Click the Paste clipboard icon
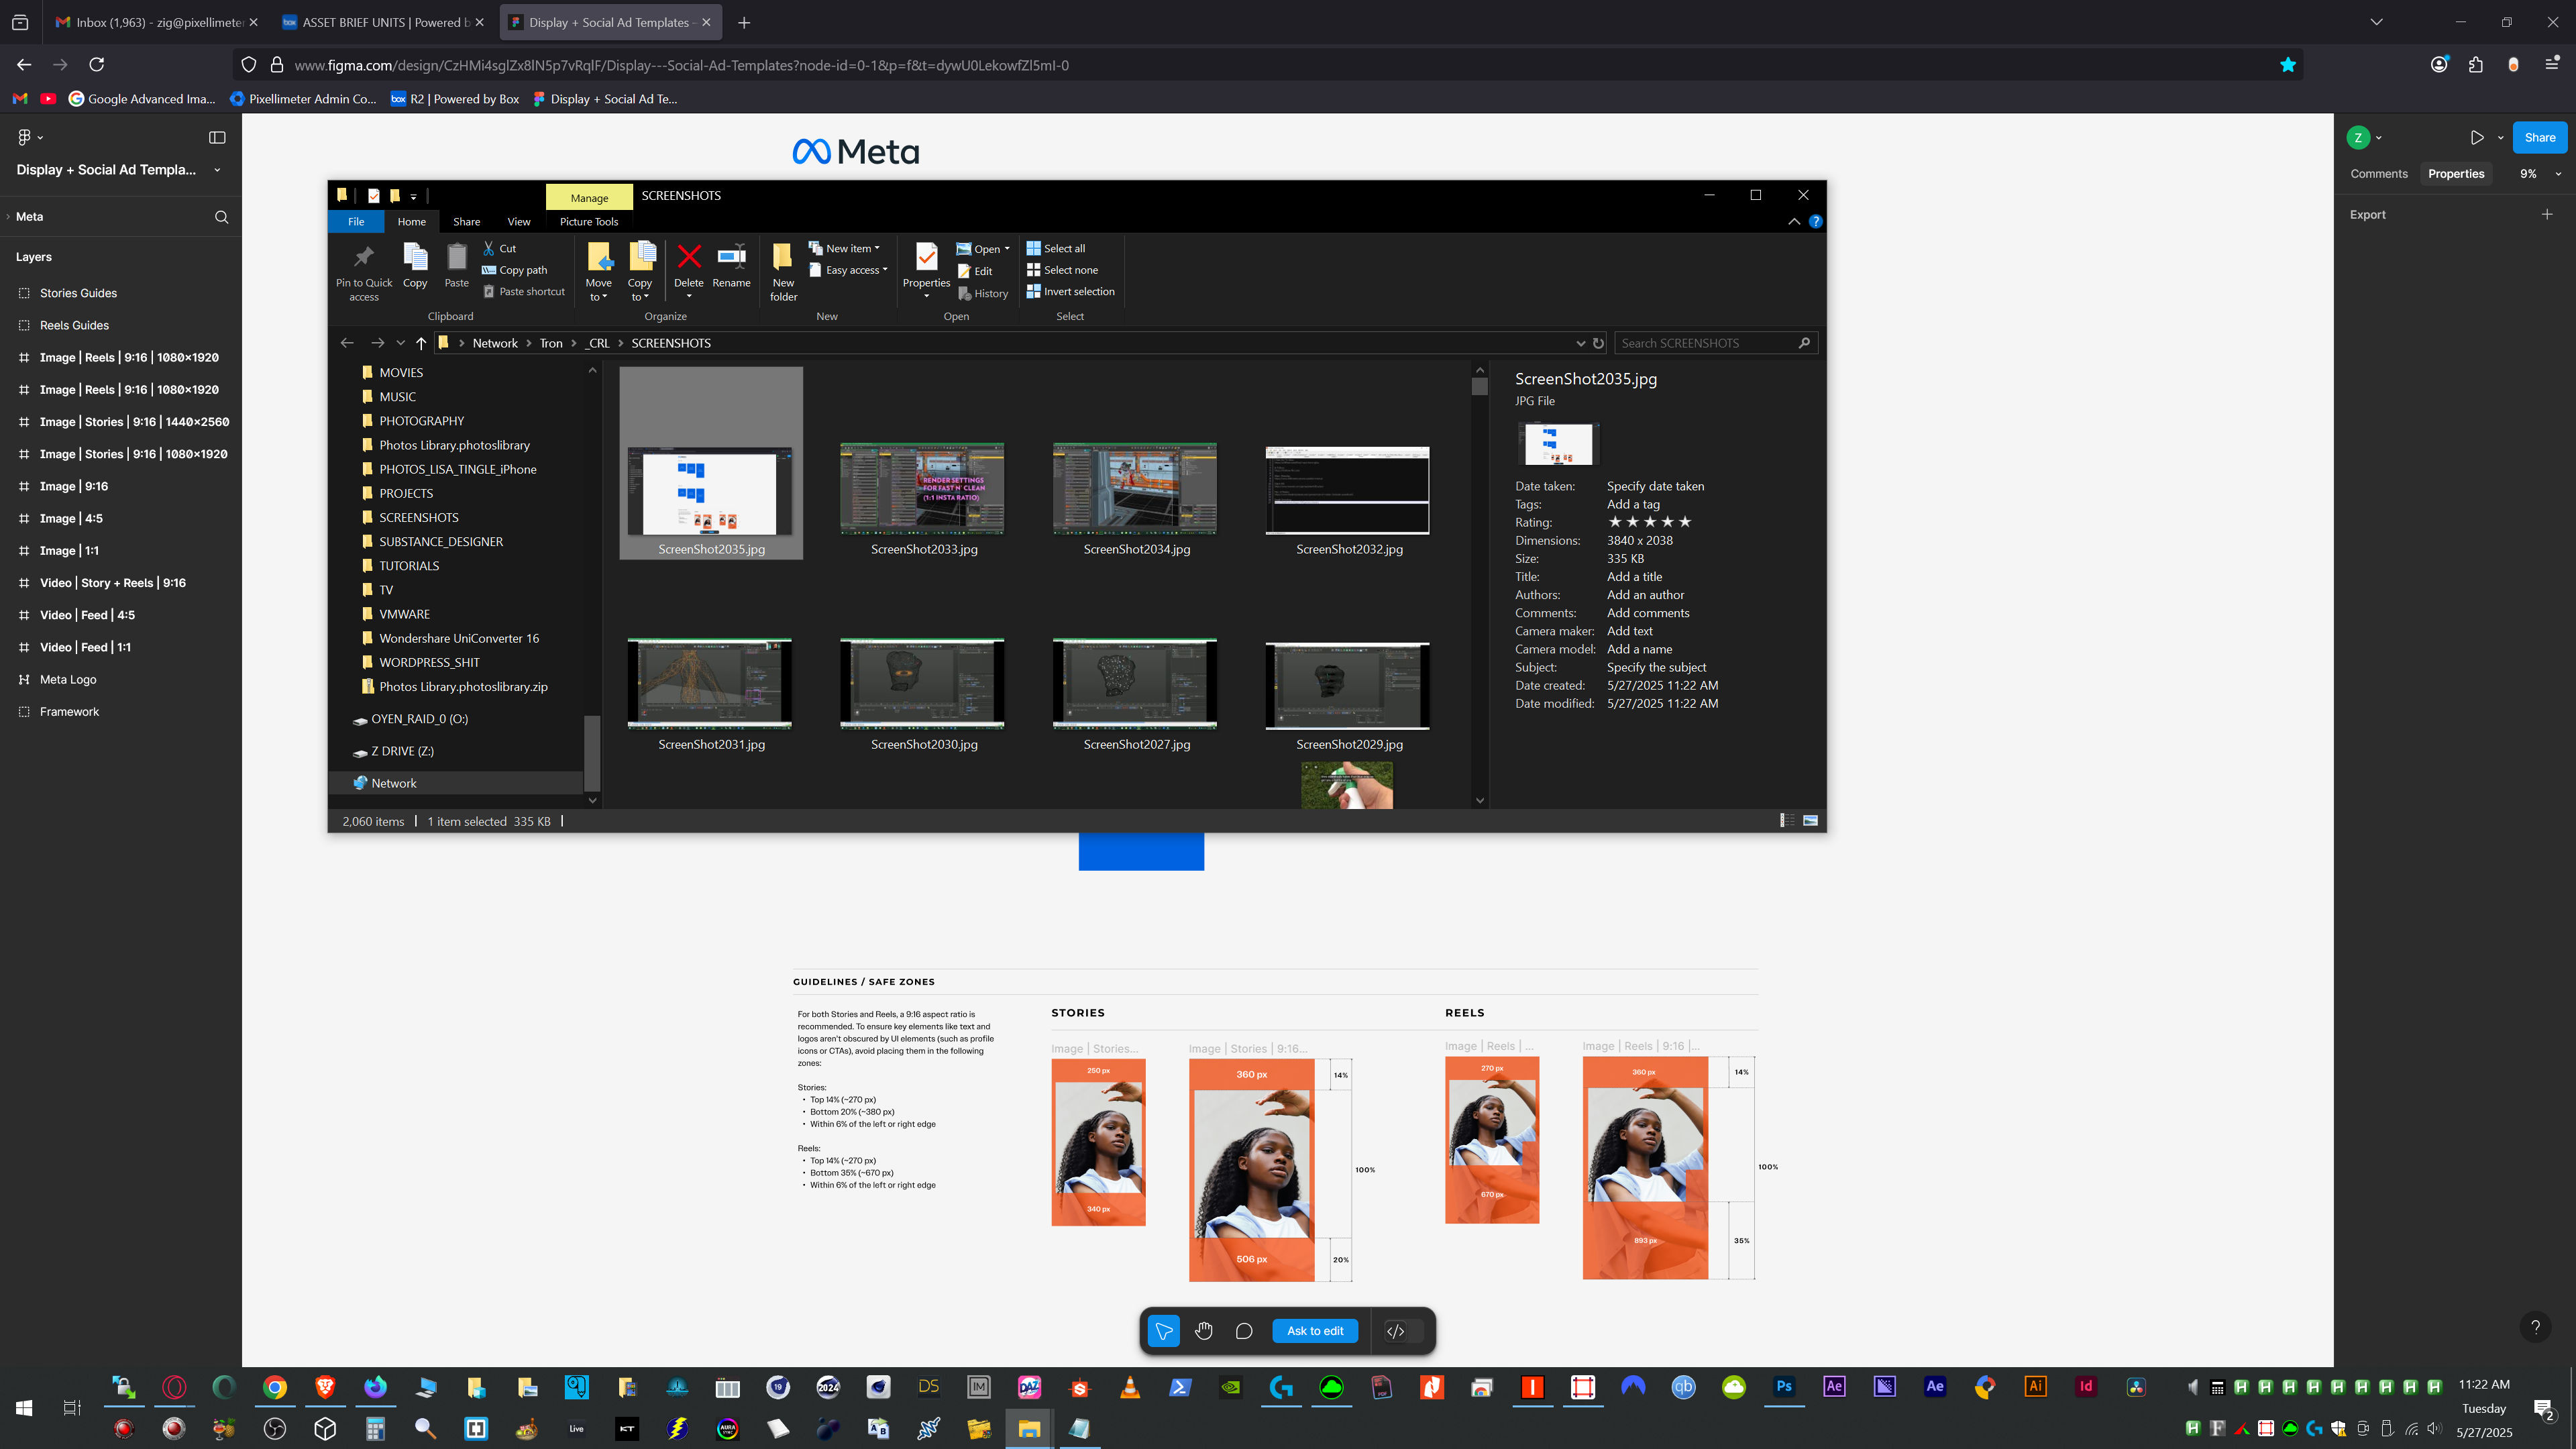Image resolution: width=2576 pixels, height=1449 pixels. tap(457, 257)
